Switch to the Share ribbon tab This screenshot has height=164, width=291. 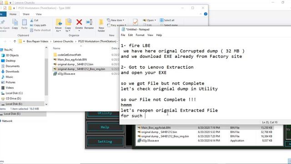(x=26, y=14)
